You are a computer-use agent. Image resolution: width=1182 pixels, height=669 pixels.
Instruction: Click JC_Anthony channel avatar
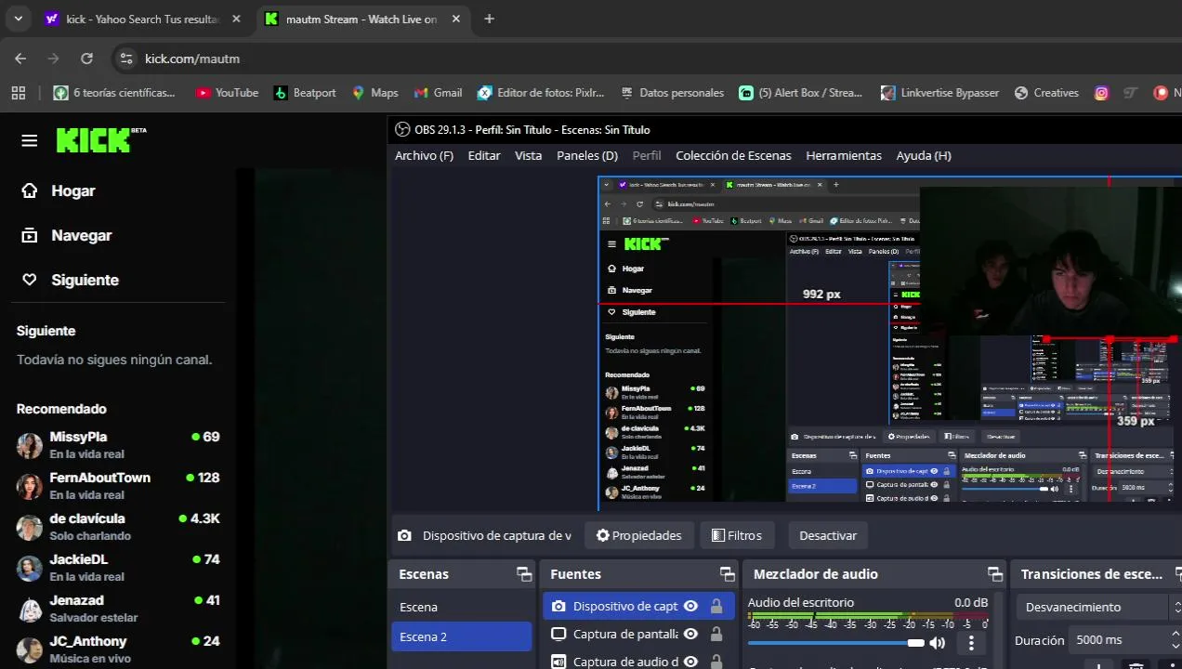click(x=30, y=649)
